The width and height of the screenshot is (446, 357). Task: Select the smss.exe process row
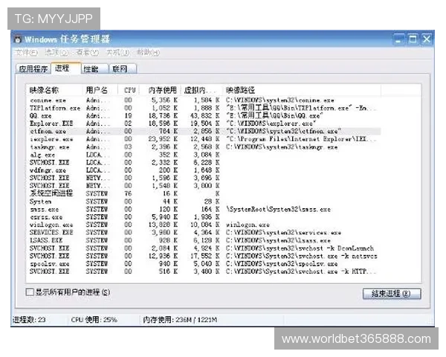tap(204, 210)
